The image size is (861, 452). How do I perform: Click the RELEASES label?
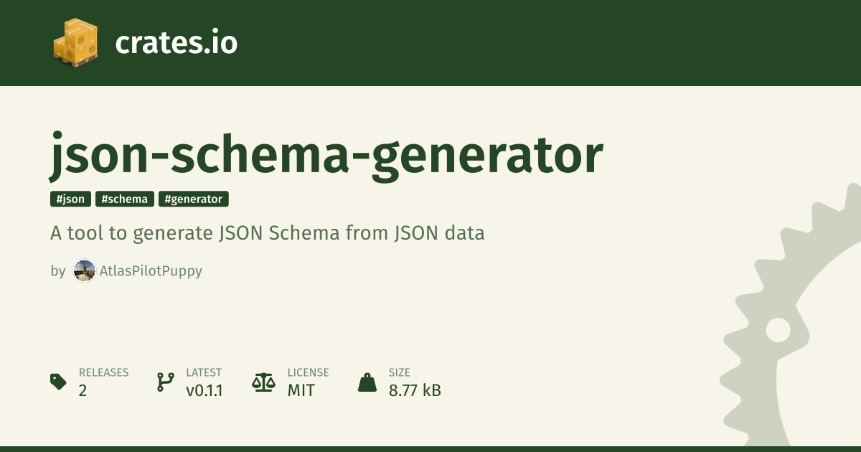click(103, 372)
